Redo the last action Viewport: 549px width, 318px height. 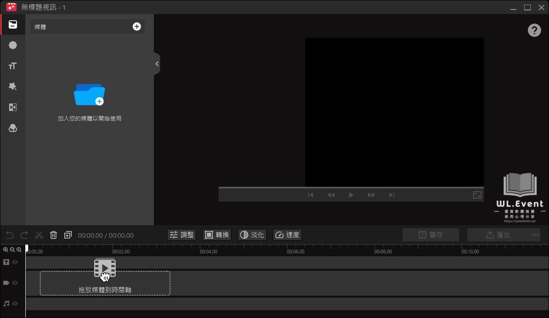click(24, 235)
